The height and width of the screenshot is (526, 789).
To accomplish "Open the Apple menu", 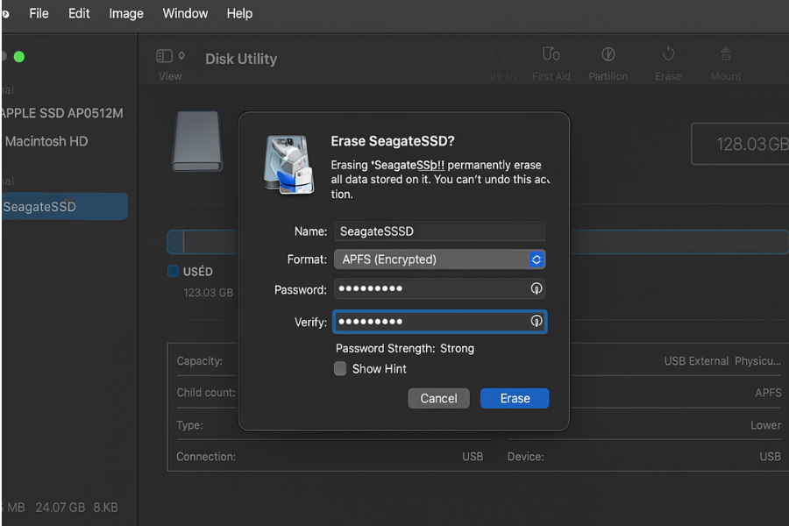I will click(x=7, y=13).
